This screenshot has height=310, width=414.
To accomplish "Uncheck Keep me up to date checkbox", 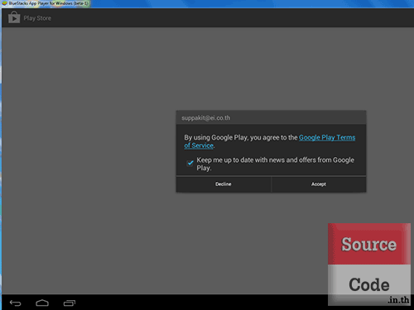I will point(190,163).
